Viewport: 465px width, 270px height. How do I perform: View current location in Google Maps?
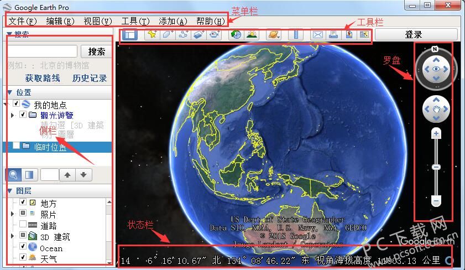coord(349,34)
